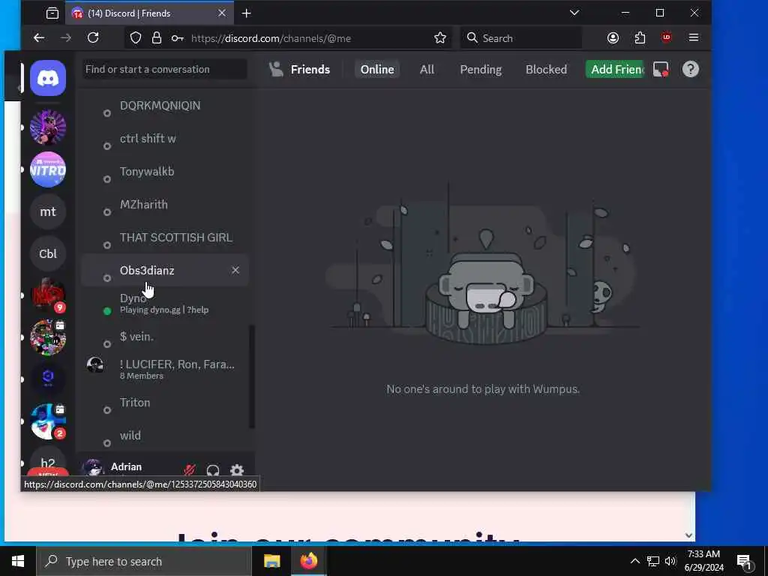Screen dimensions: 768x576
Task: Open User Settings gear icon
Action: coord(237,470)
